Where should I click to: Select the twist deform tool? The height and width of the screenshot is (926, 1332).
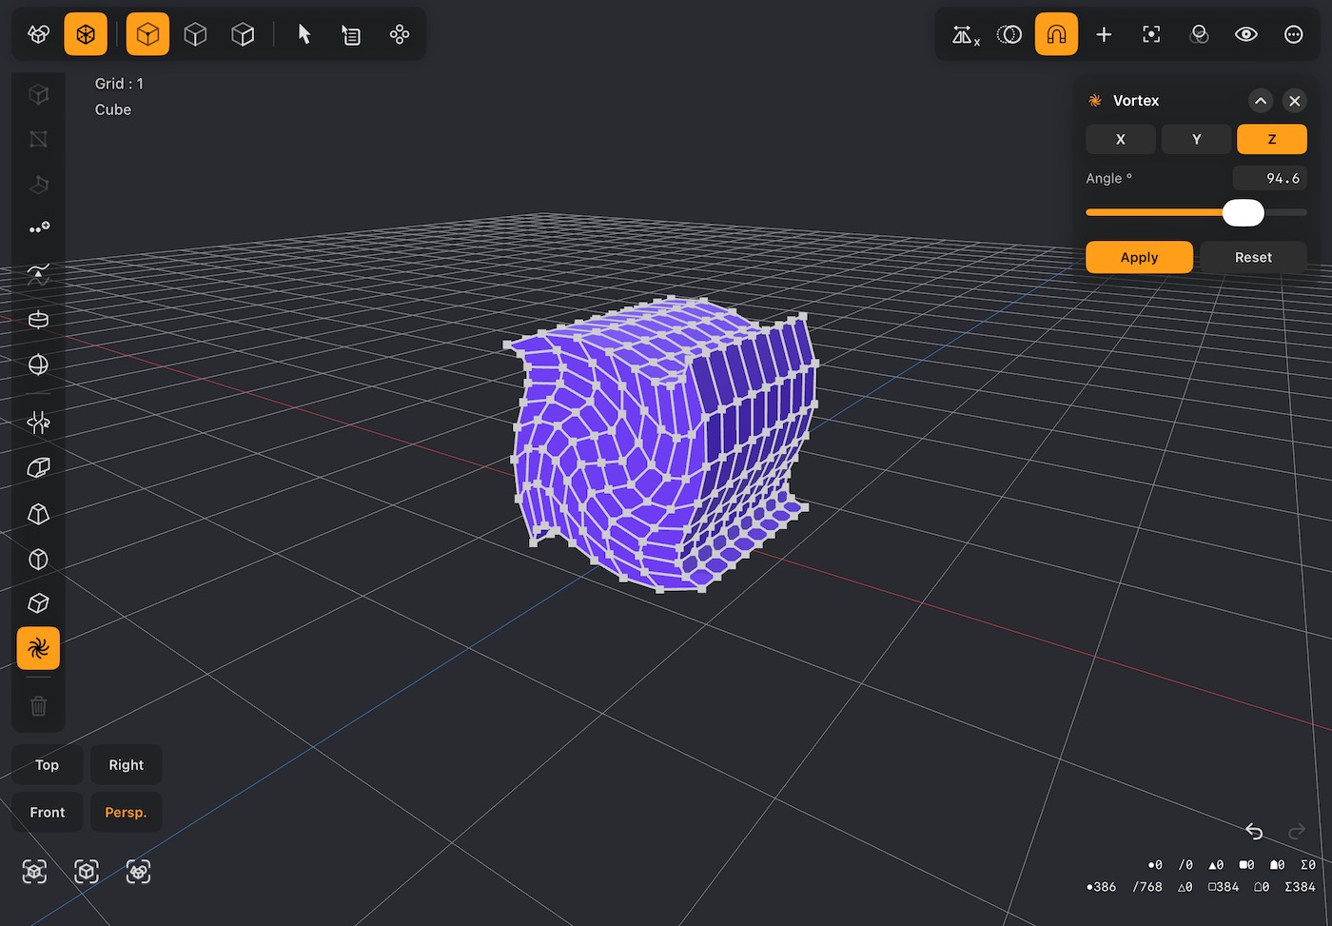click(x=38, y=422)
